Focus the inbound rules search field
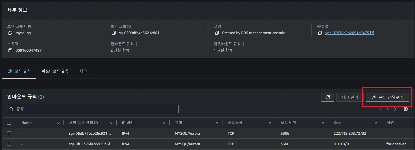 [95, 109]
